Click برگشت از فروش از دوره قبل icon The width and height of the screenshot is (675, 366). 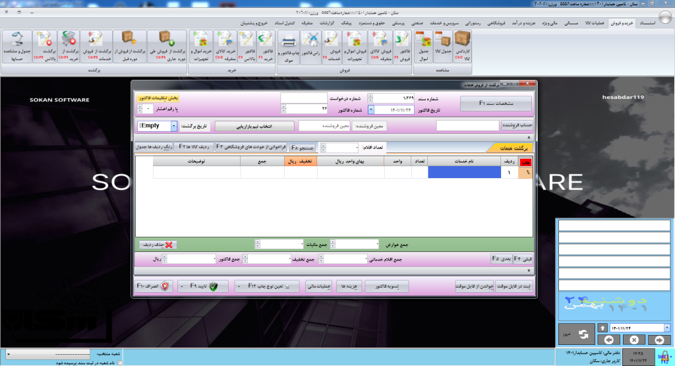(130, 47)
